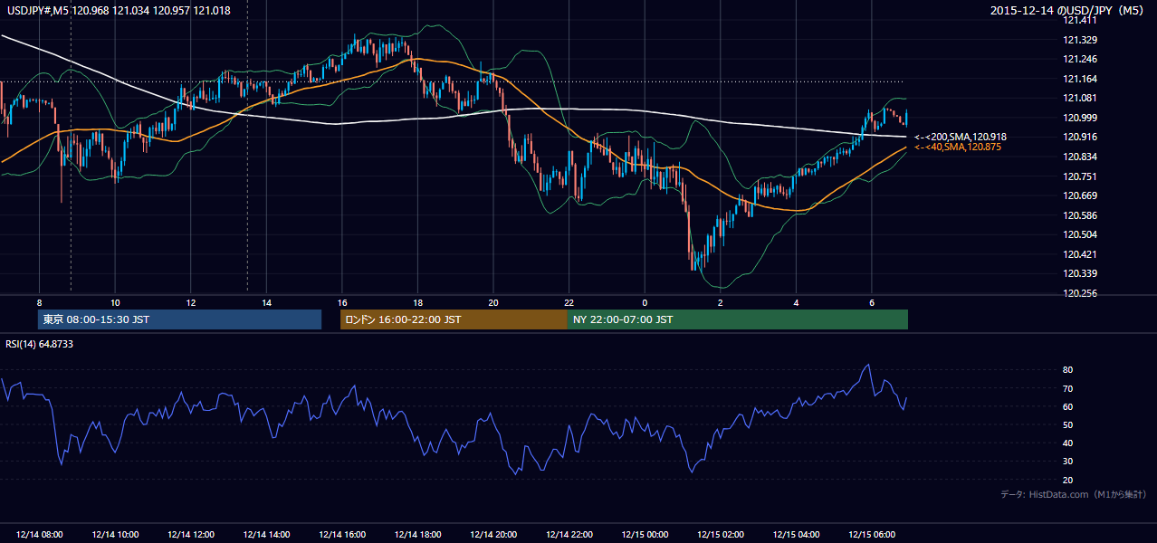Image resolution: width=1157 pixels, height=543 pixels.
Task: Click price axis value 121.164
Action: point(1079,79)
